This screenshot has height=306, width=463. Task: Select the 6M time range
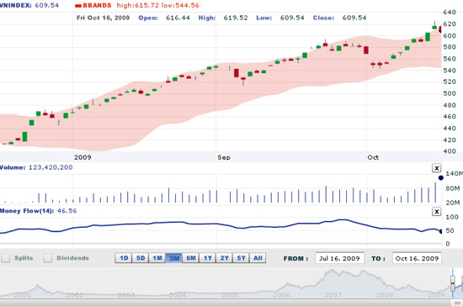191,258
